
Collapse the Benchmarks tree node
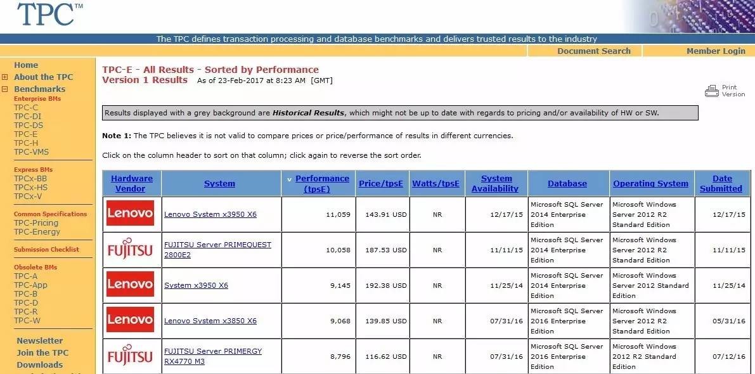(5, 89)
